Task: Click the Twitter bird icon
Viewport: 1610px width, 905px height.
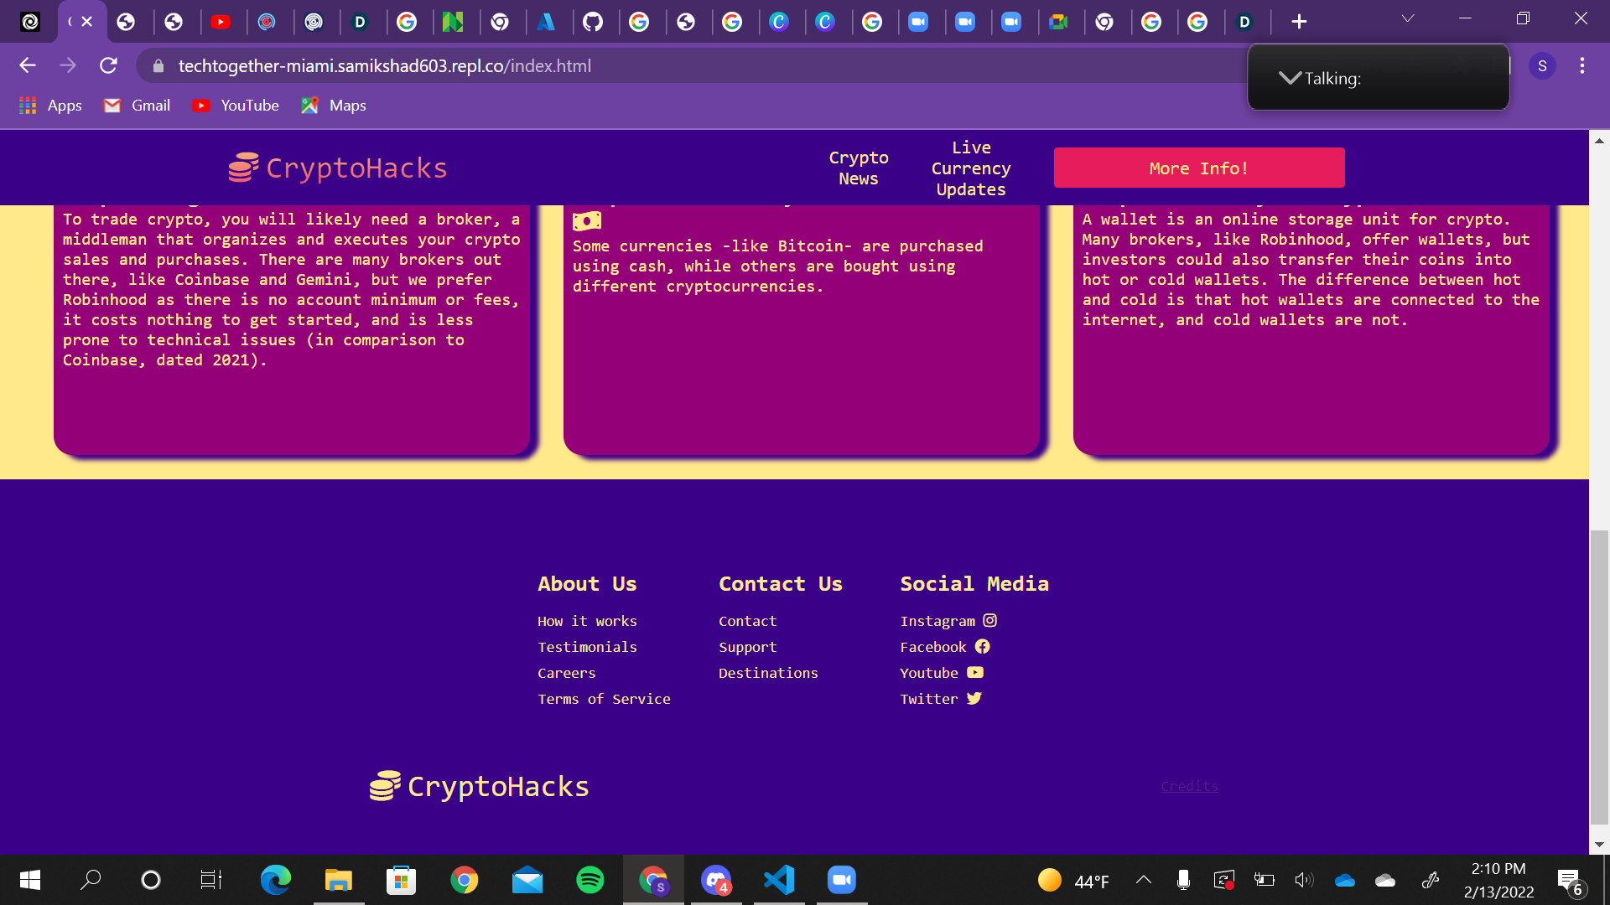Action: point(974,699)
